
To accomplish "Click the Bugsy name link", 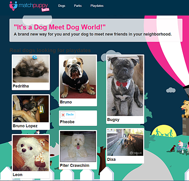I will [113, 120].
